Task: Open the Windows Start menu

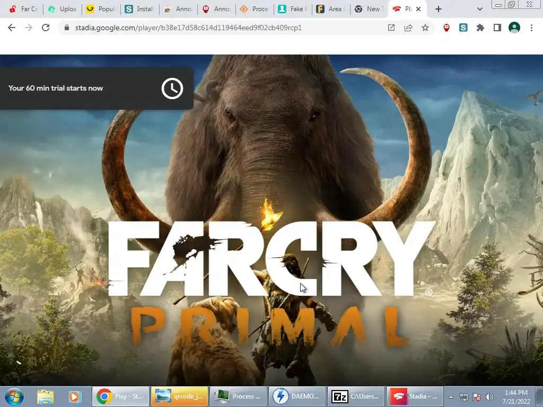Action: [14, 396]
